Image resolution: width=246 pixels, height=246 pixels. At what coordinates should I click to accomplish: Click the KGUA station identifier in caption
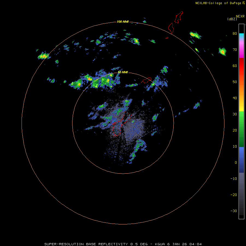160,244
